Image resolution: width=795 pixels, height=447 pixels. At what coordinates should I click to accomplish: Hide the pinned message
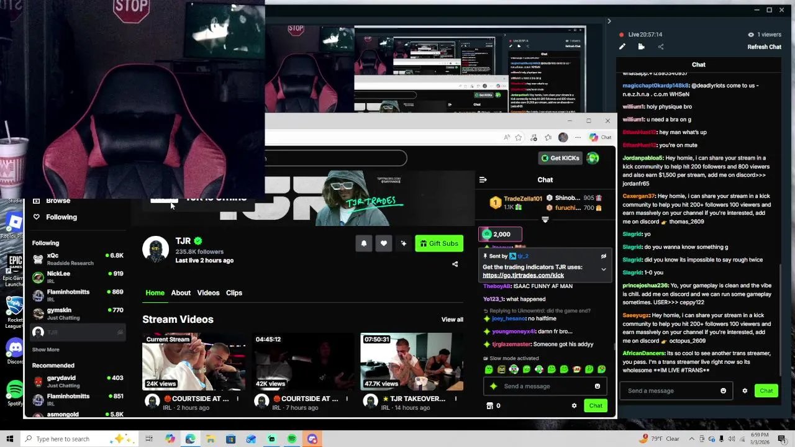(x=603, y=256)
